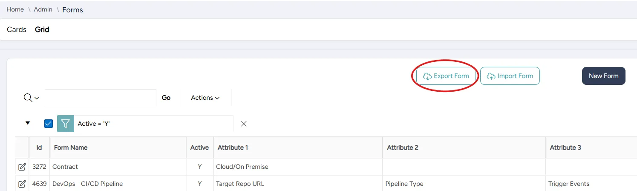637x191 pixels.
Task: Click the edit icon for Contract row
Action: [22, 167]
